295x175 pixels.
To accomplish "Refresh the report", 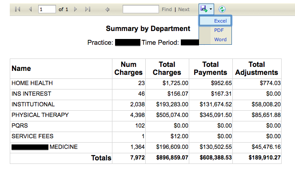I will click(222, 9).
